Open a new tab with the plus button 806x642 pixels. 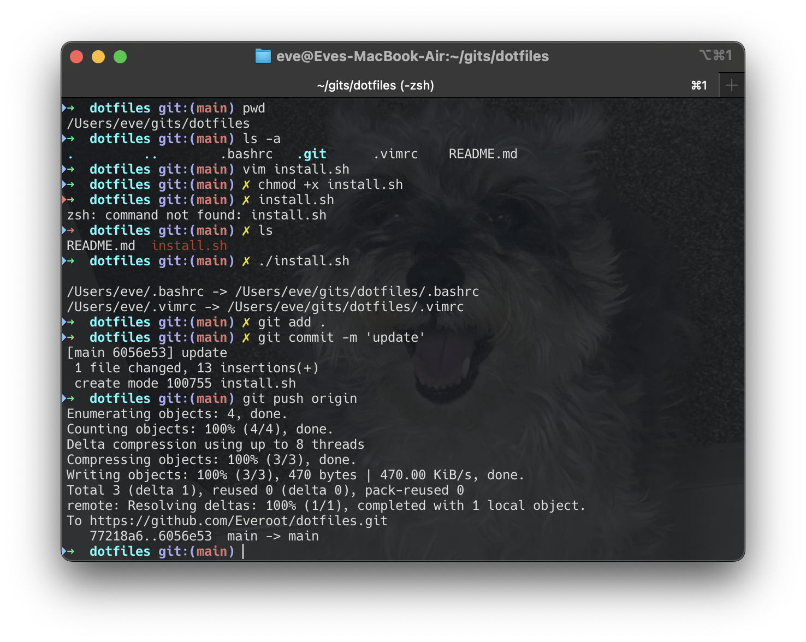click(731, 85)
